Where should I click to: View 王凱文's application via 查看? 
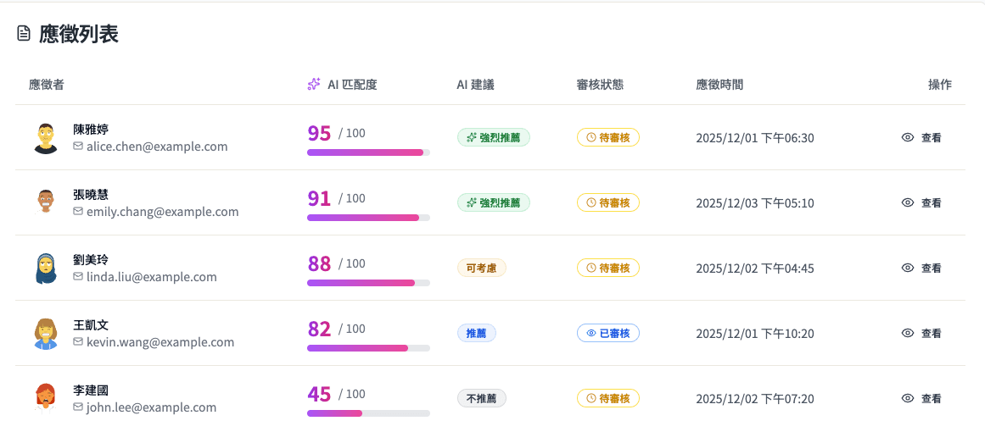[x=921, y=333]
